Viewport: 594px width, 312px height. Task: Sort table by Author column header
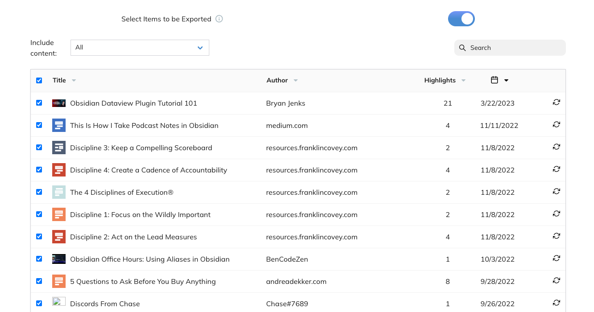277,80
